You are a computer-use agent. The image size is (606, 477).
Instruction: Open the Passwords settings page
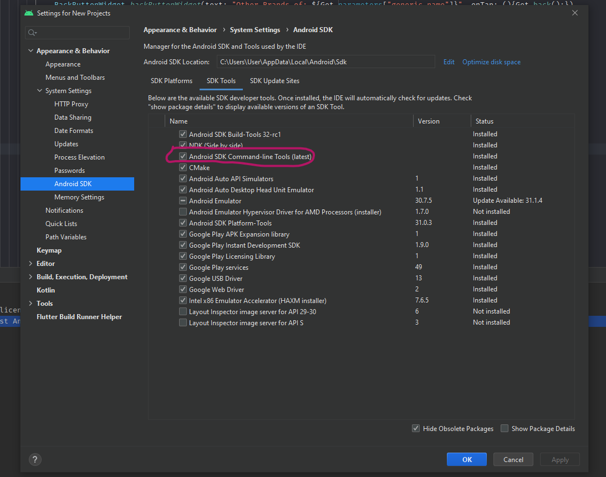(69, 170)
